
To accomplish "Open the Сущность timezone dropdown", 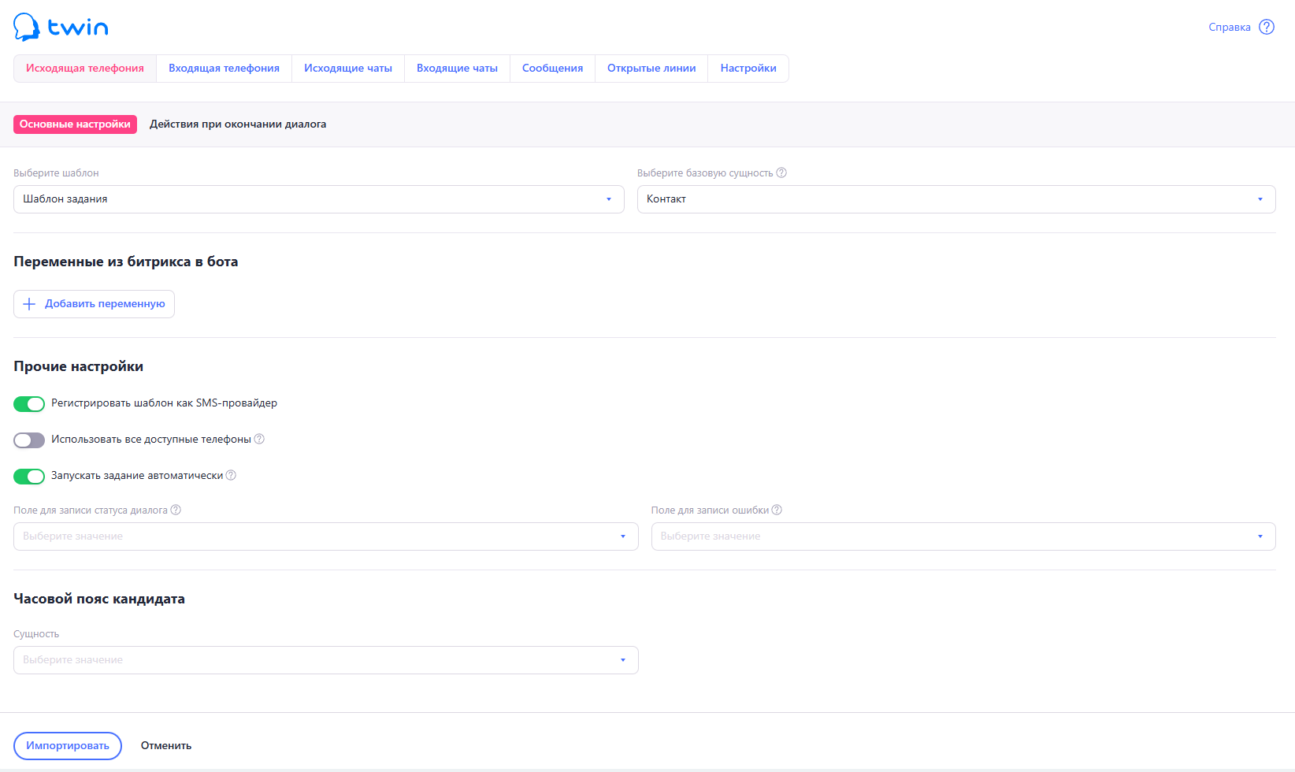I will (x=325, y=660).
